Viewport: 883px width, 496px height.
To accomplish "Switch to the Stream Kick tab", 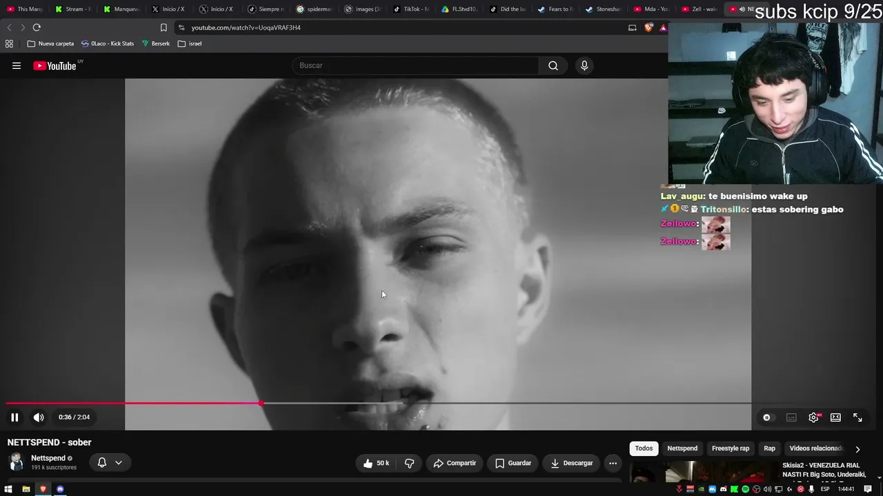I will click(x=72, y=9).
